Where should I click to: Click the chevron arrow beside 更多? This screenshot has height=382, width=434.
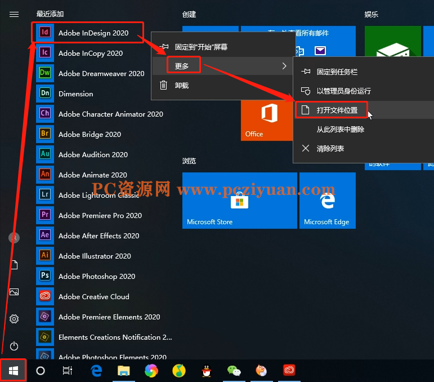[x=284, y=66]
